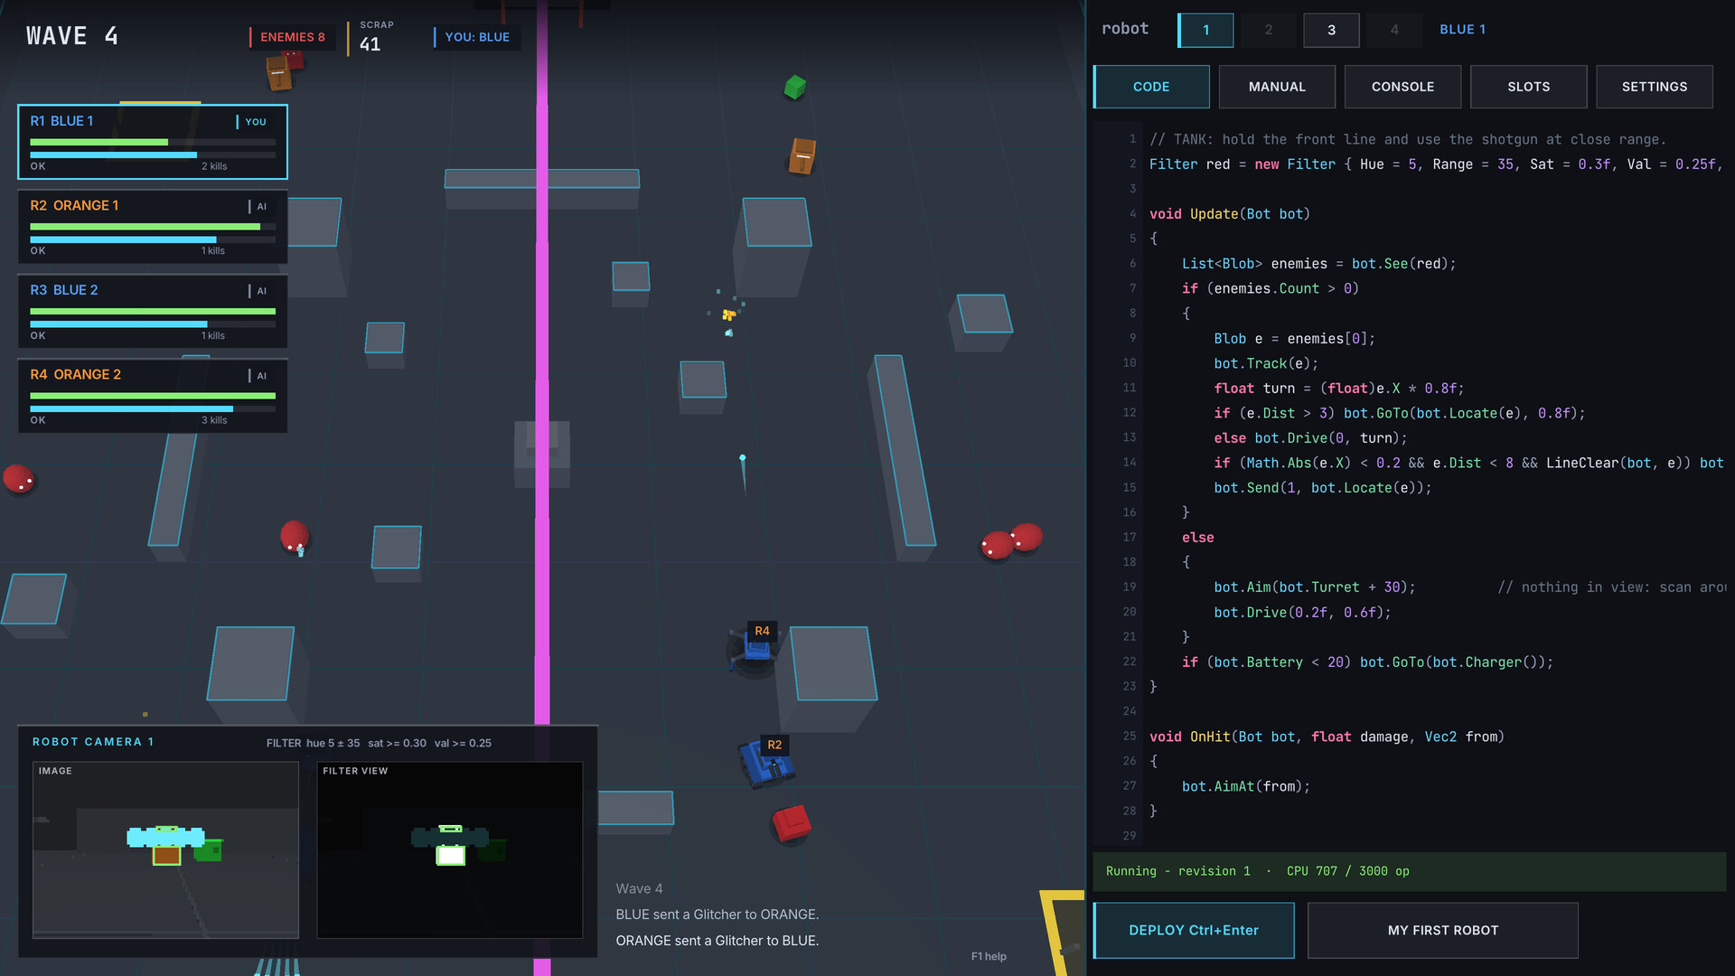Click the R2 tank robot in arena
The height and width of the screenshot is (976, 1735).
click(x=766, y=764)
